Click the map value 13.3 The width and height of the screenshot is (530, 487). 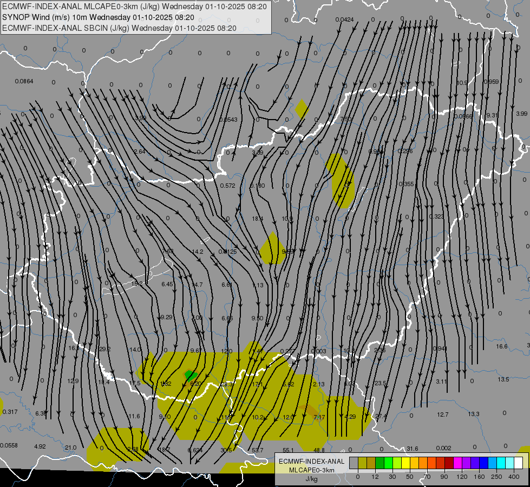click(x=474, y=414)
